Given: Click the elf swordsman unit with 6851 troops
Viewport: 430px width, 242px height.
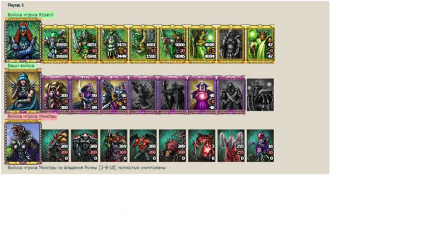Looking at the screenshot, I should pos(84,44).
